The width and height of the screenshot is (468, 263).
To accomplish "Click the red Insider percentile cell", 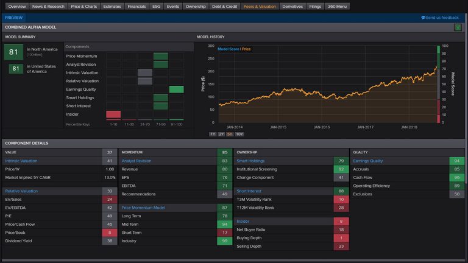I will pyautogui.click(x=113, y=114).
